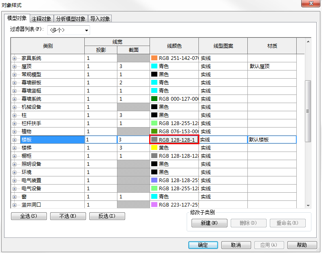Viewport: 322px width, 253px height.
Task: Switch to the 导入对象 tab
Action: click(x=100, y=19)
